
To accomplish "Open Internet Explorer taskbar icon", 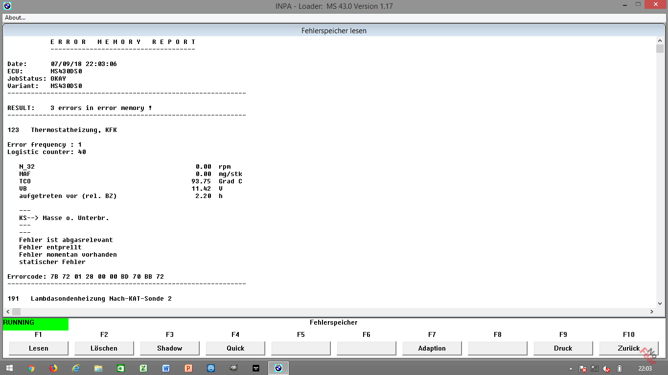I will (76, 368).
